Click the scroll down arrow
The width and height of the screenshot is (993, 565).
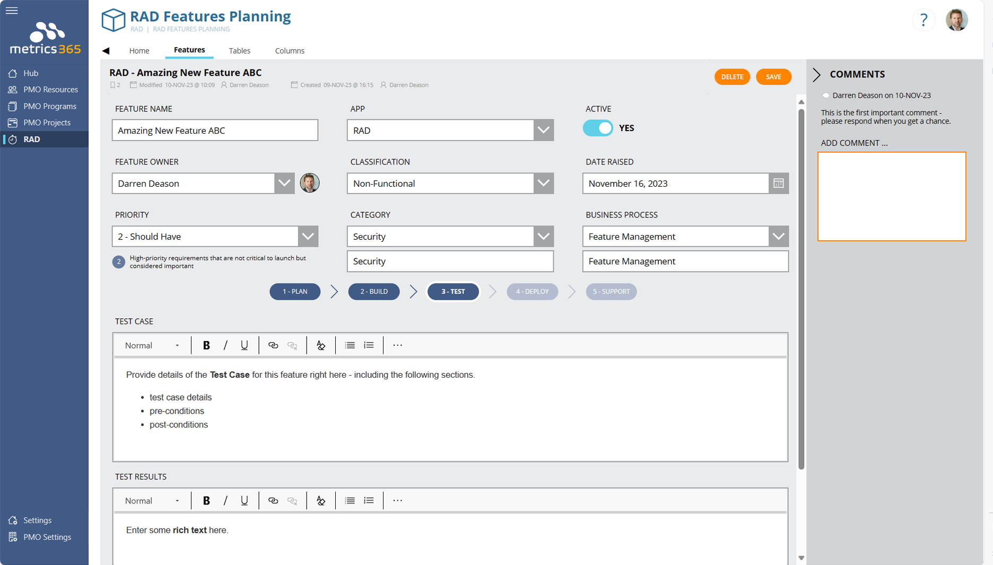tap(801, 558)
